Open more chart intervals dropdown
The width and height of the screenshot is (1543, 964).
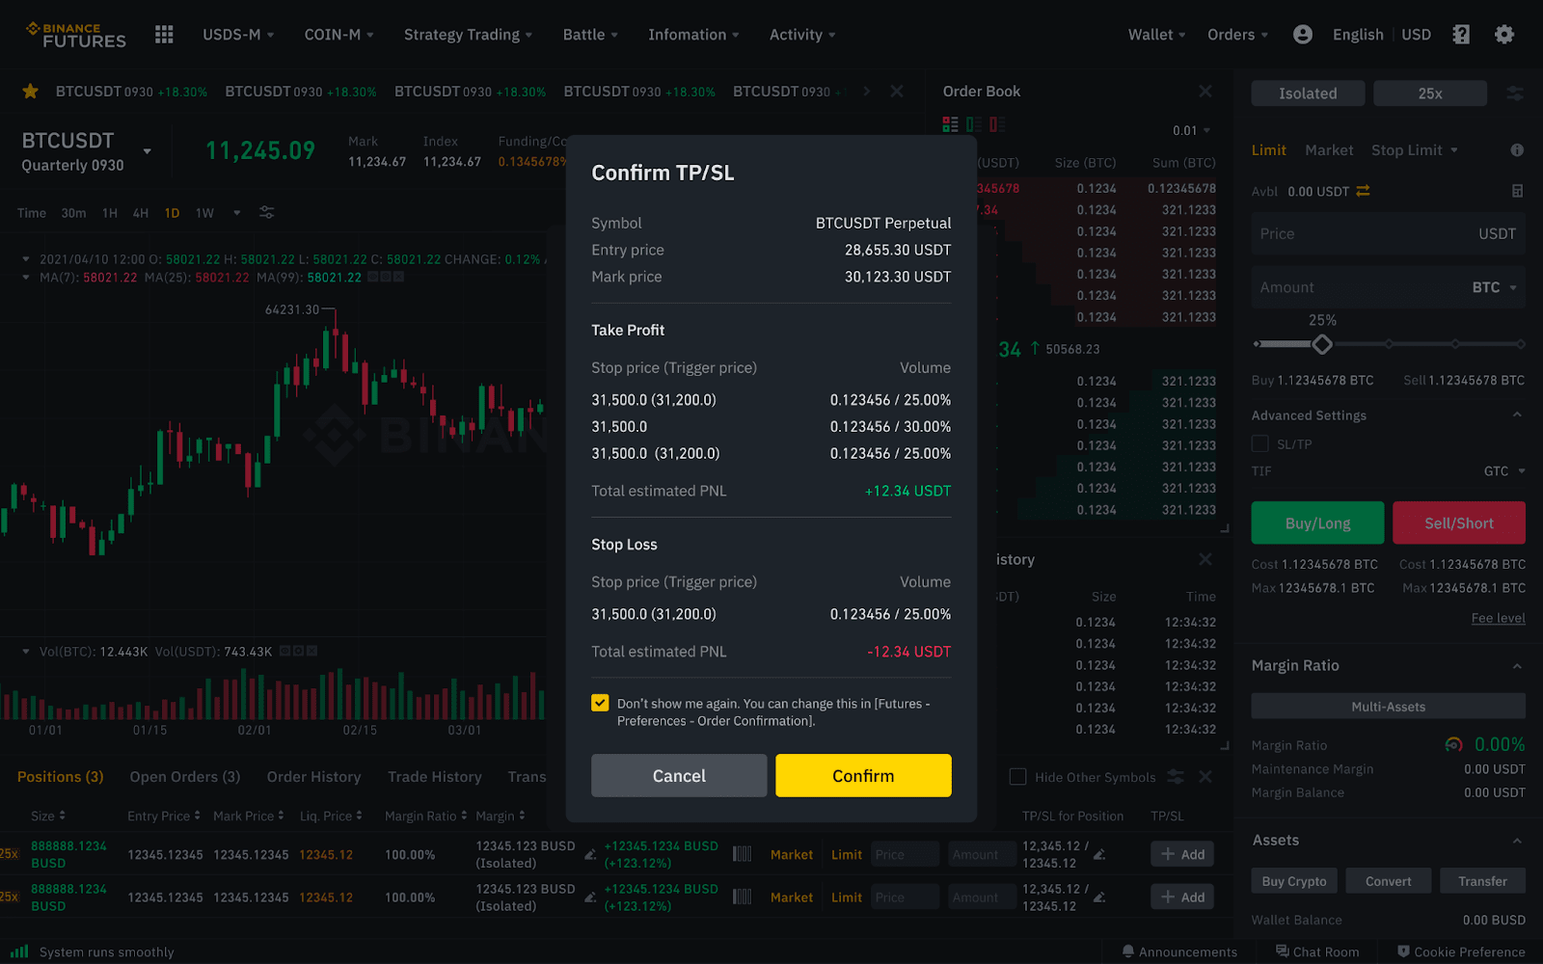click(236, 213)
